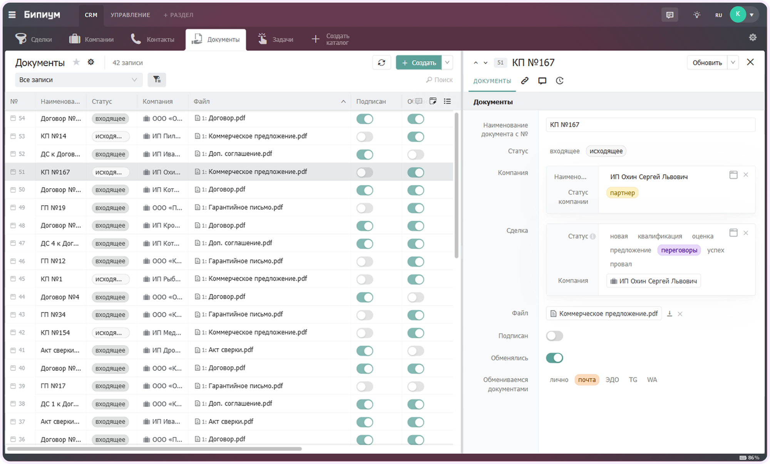770x464 pixels.
Task: Refresh the documents list
Action: point(382,62)
